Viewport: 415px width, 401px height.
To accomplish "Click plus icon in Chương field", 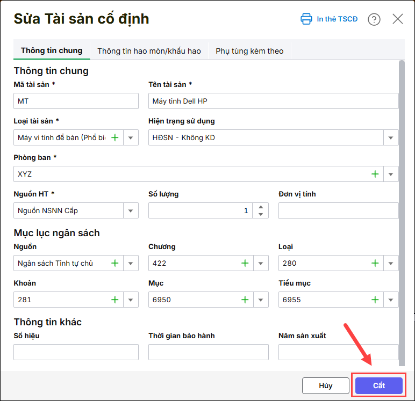I will coord(245,264).
